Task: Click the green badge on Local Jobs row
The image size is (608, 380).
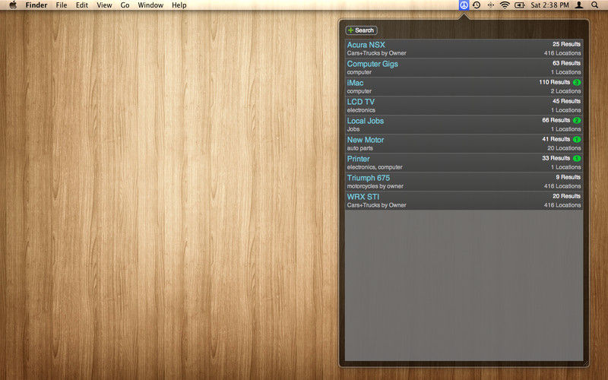Action: coord(577,120)
